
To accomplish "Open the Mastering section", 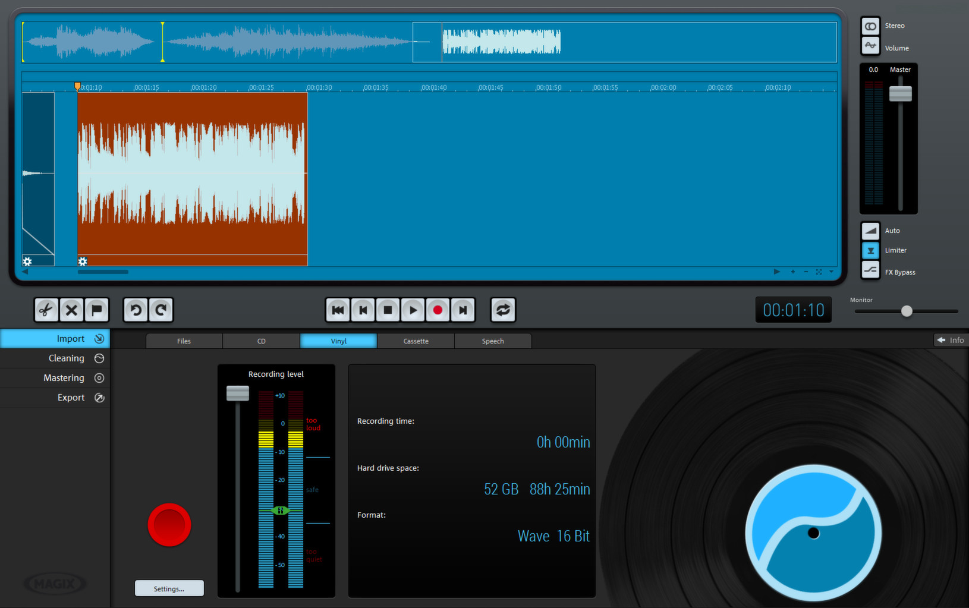I will click(x=55, y=378).
